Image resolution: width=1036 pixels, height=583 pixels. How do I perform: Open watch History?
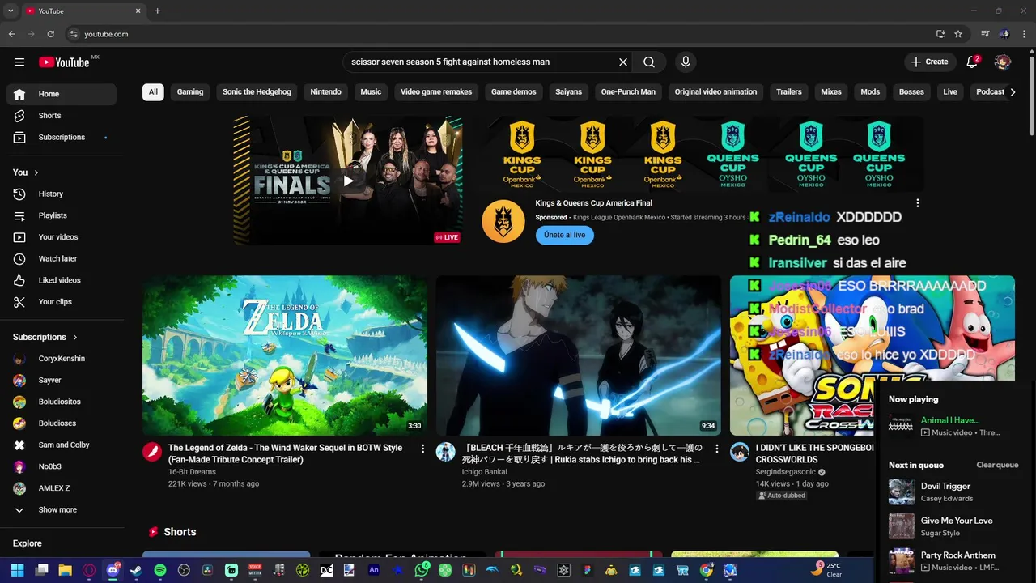click(x=62, y=194)
